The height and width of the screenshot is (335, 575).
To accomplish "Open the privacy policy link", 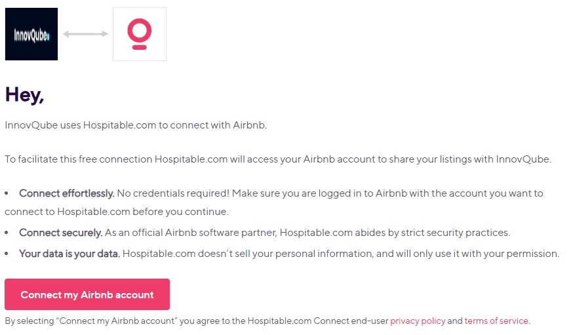I will coord(418,321).
